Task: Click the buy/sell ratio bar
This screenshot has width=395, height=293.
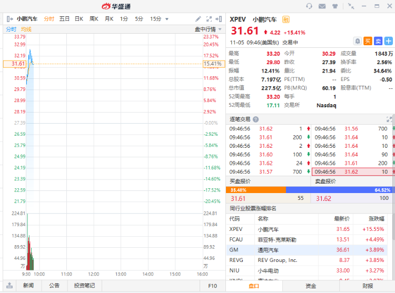Action: click(311, 190)
